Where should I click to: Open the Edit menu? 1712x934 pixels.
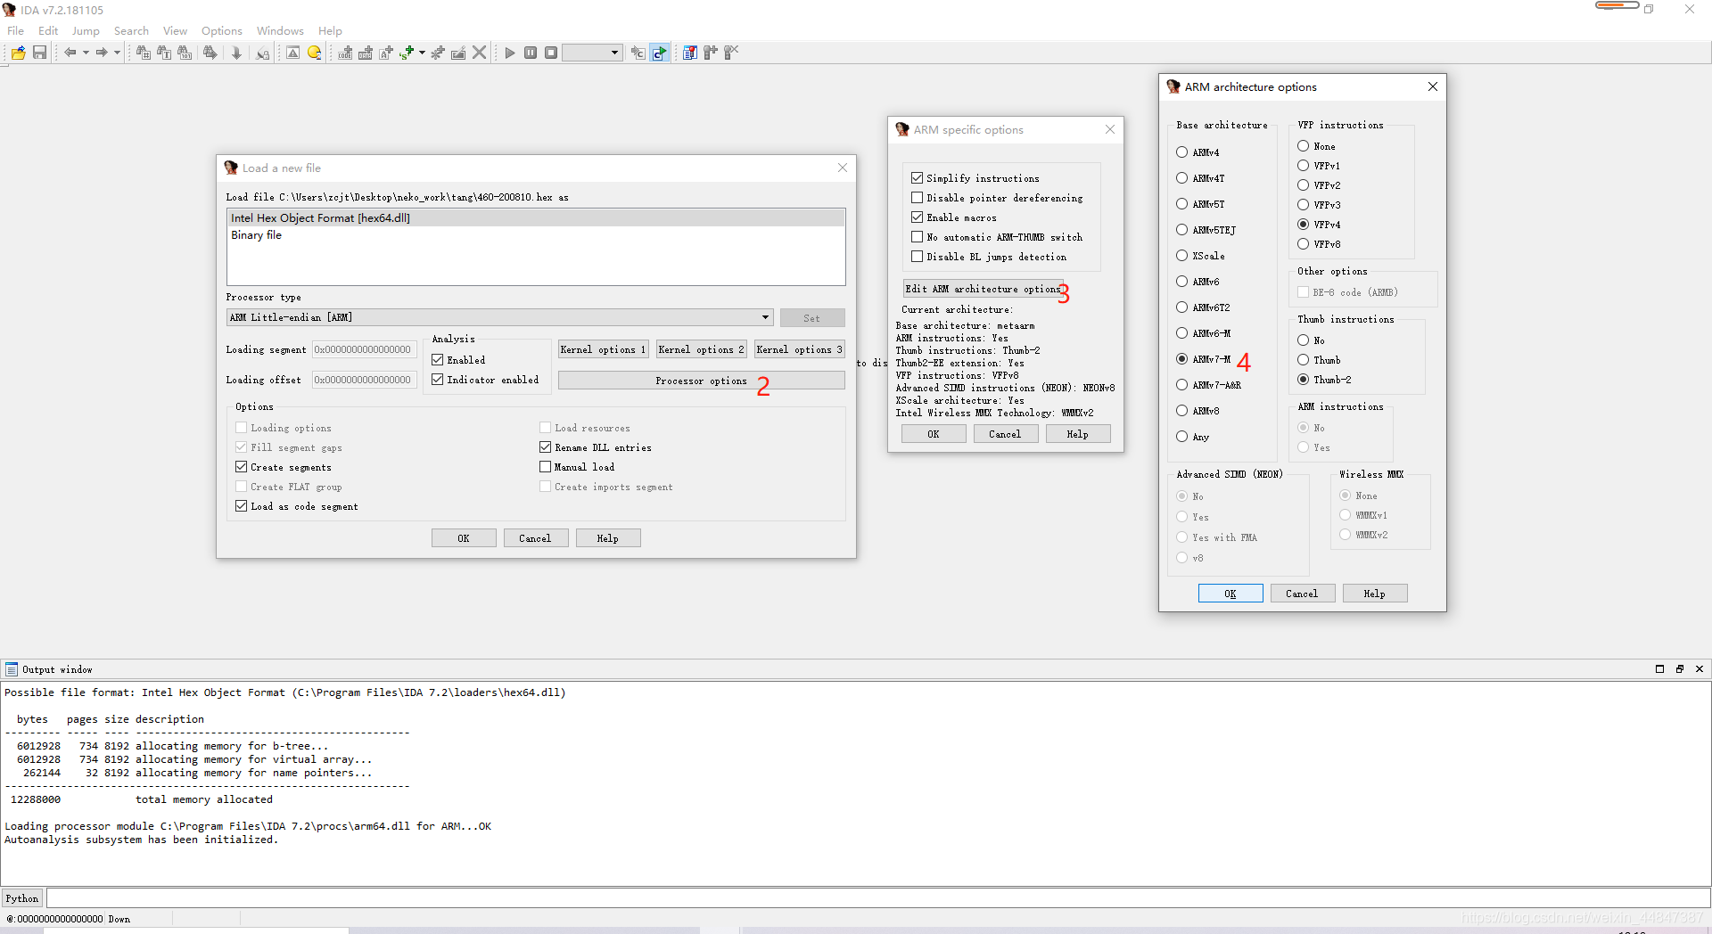[x=48, y=30]
